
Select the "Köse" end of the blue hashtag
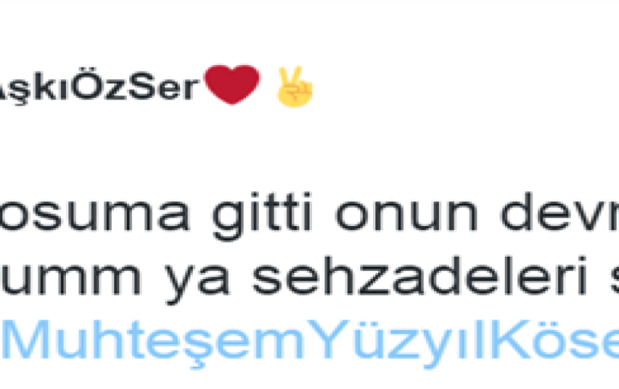point(555,339)
